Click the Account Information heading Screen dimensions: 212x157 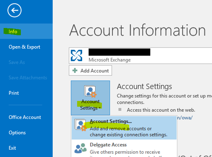click(x=137, y=30)
